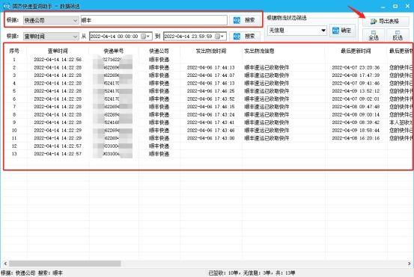Click the 本人签收 last status cell in row 9

(401, 122)
